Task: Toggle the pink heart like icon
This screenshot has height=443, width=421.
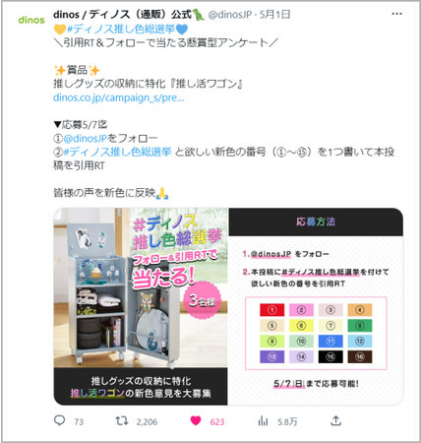Action: pos(196,420)
